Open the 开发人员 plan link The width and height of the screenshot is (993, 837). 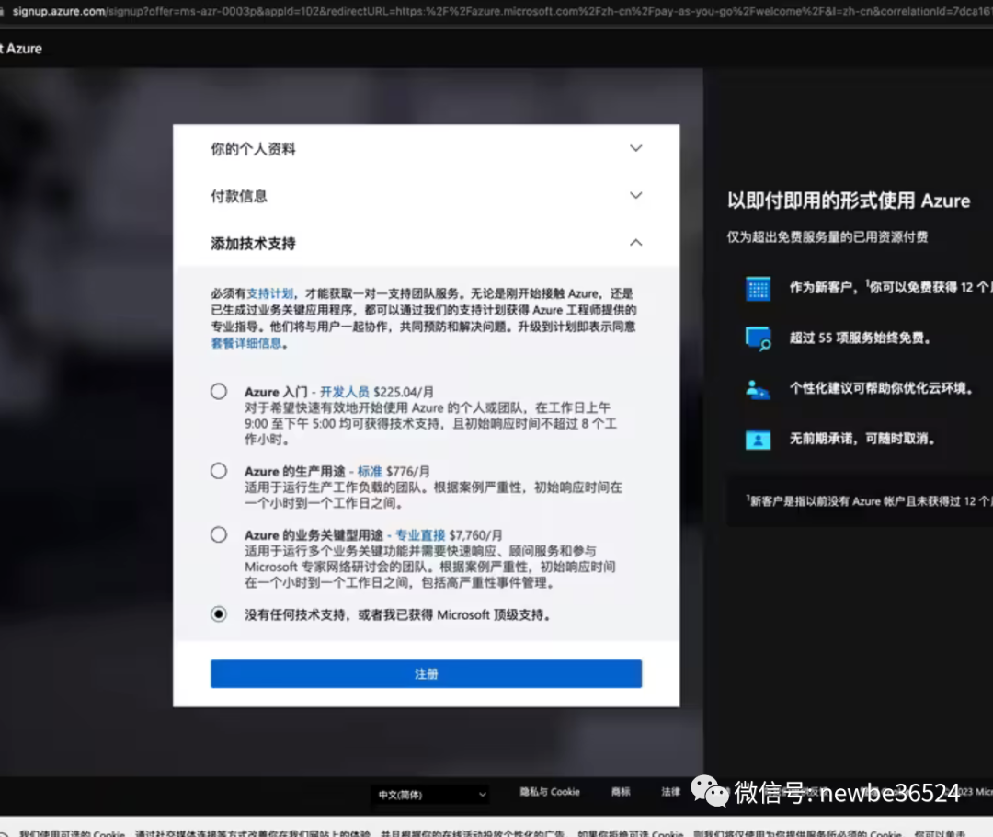click(x=345, y=392)
